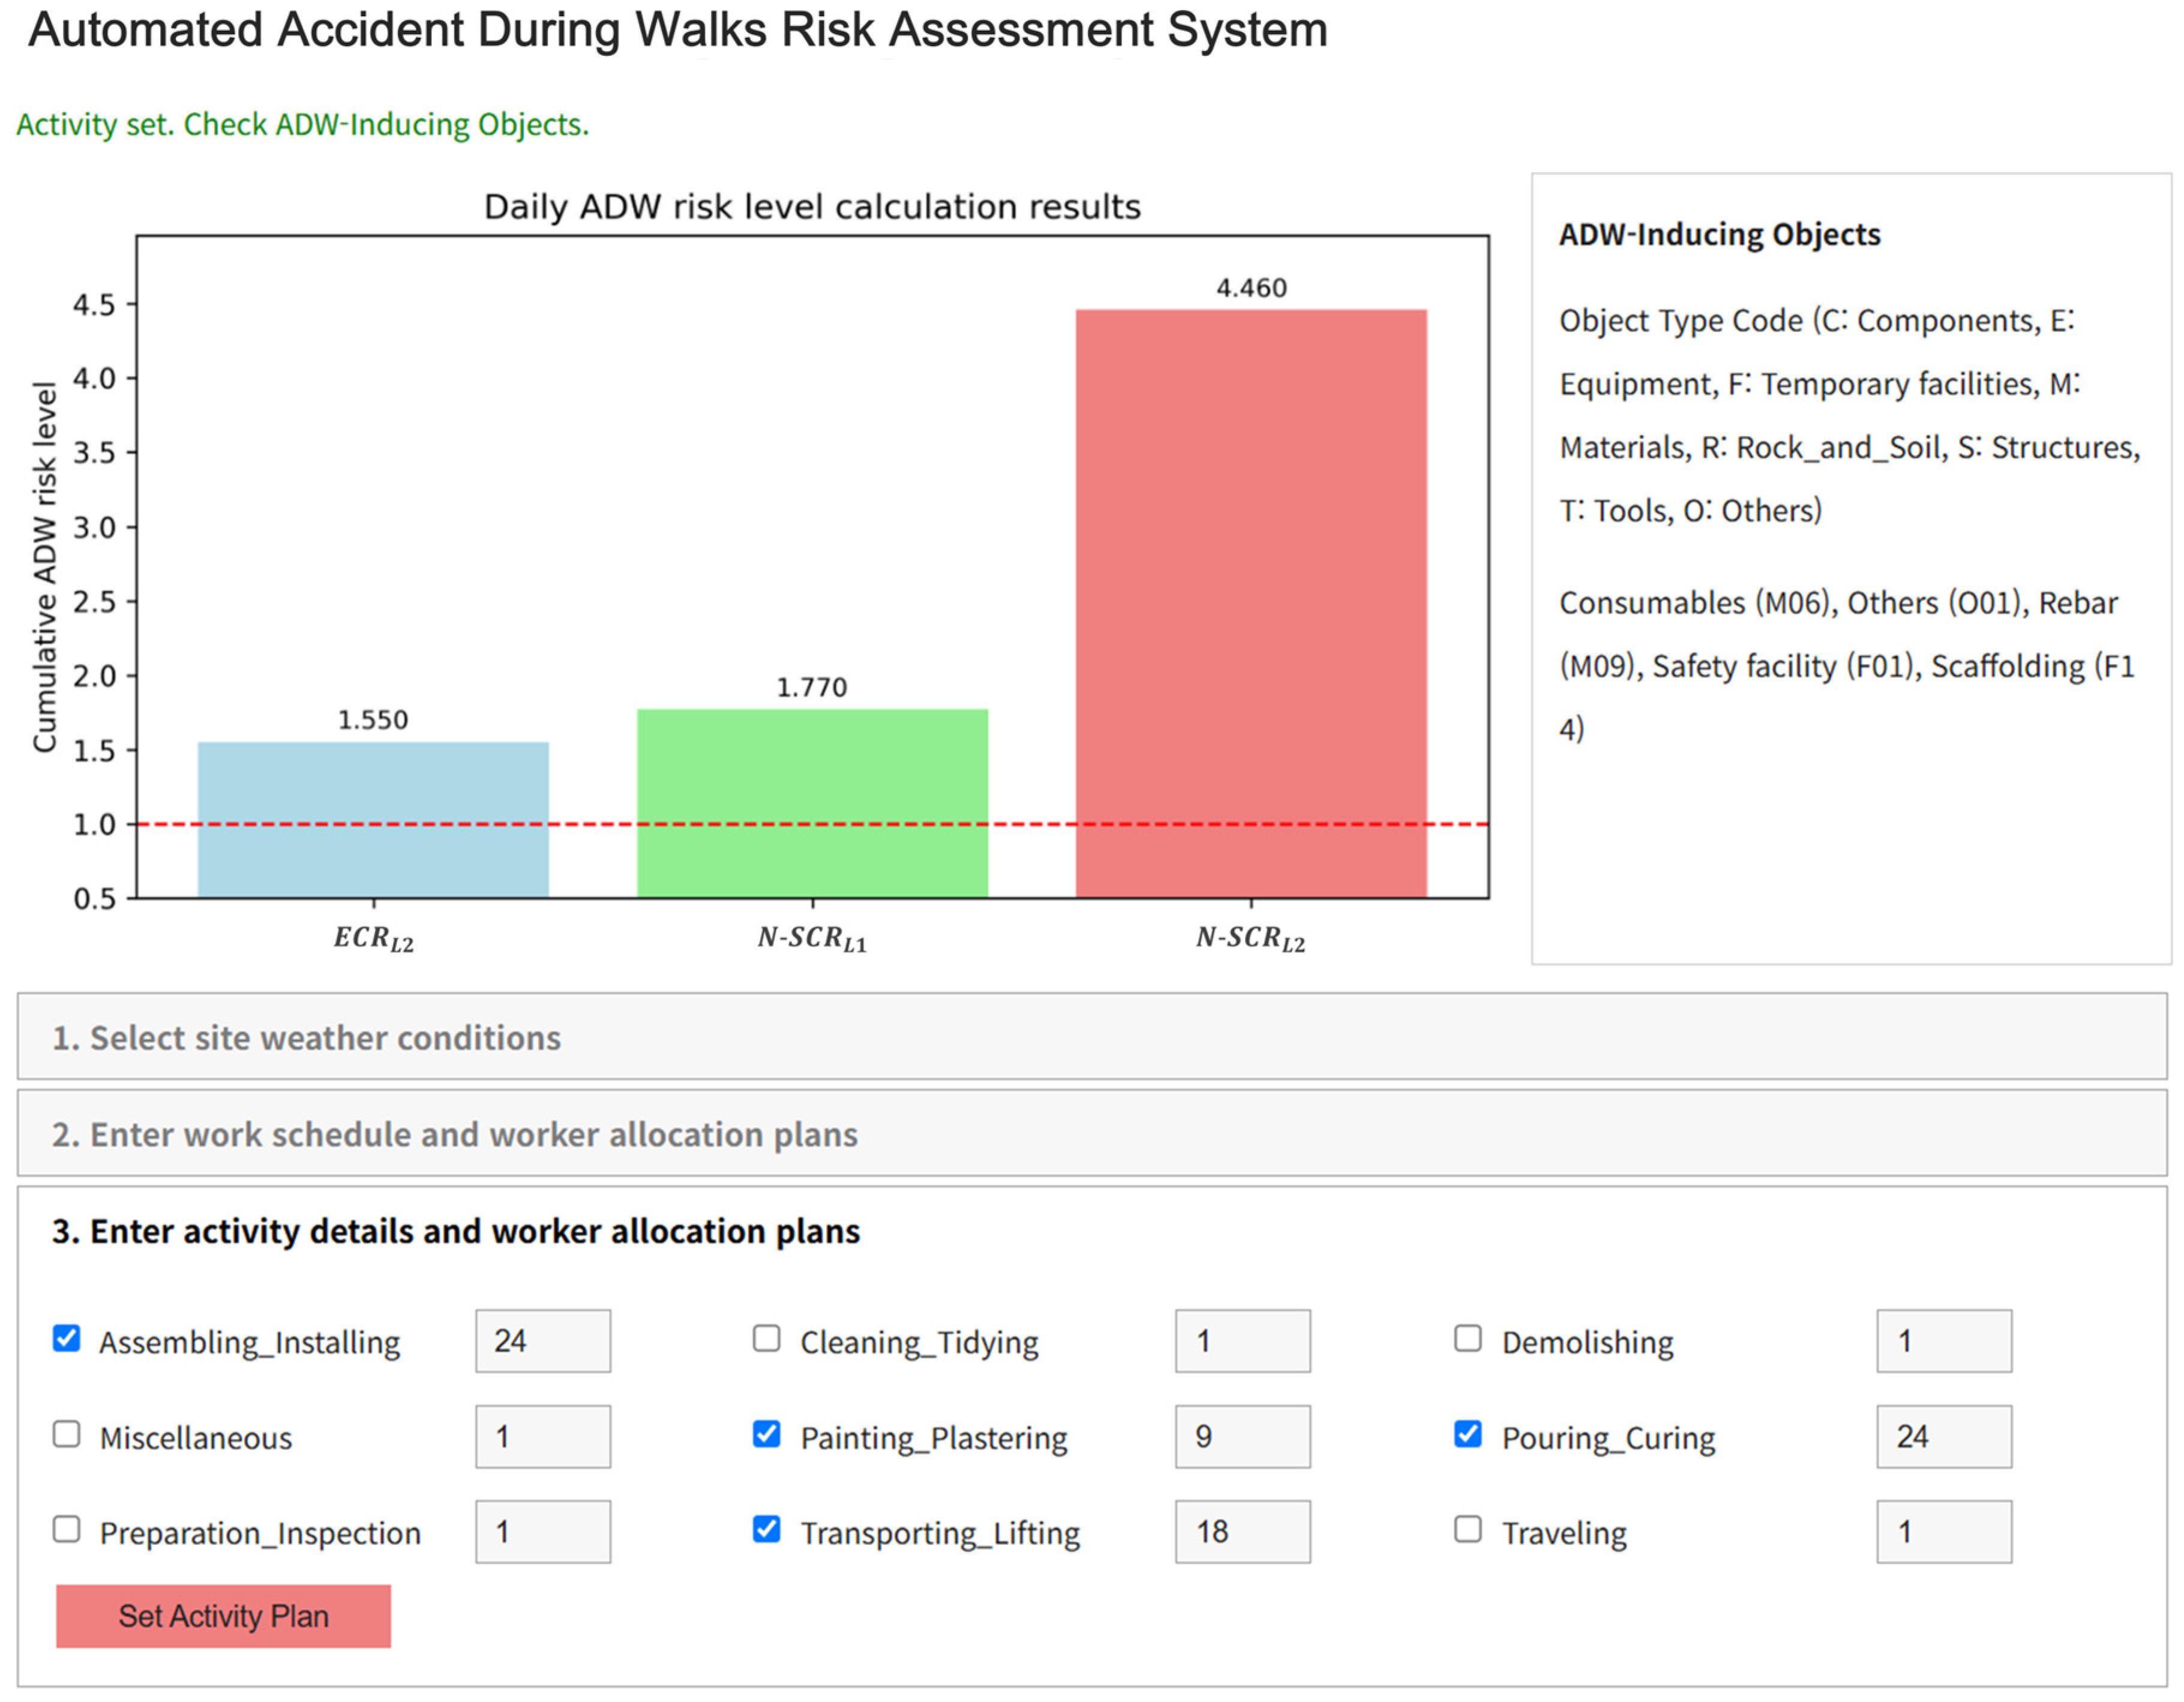Click the green N-SCR L1 bar

click(x=812, y=803)
